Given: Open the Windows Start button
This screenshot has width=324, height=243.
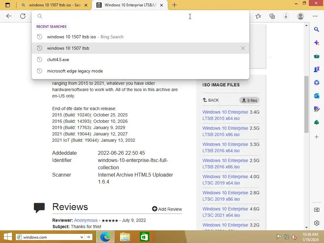Looking at the screenshot, I should pyautogui.click(x=8, y=237).
